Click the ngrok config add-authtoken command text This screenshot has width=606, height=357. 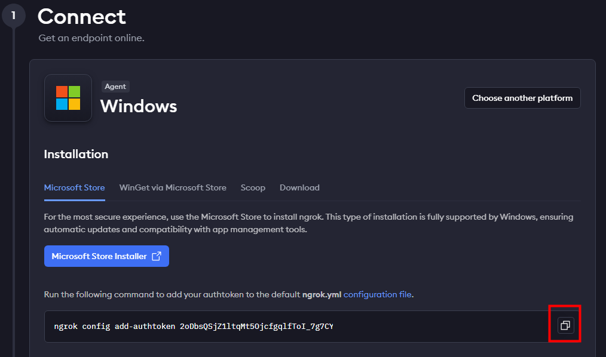pyautogui.click(x=194, y=327)
